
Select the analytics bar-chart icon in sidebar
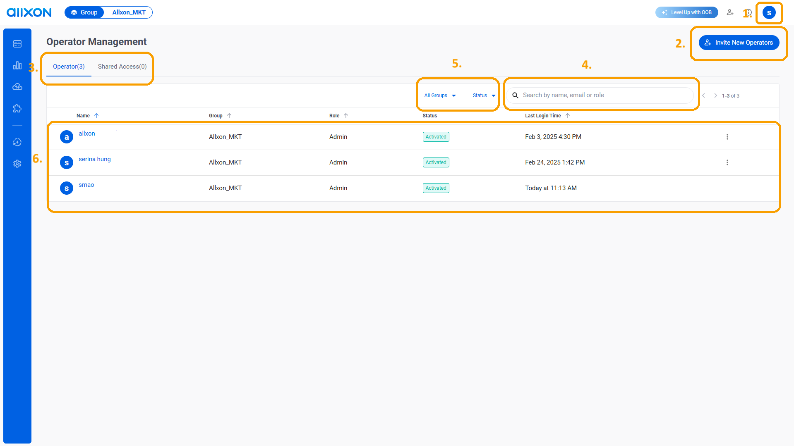click(17, 65)
